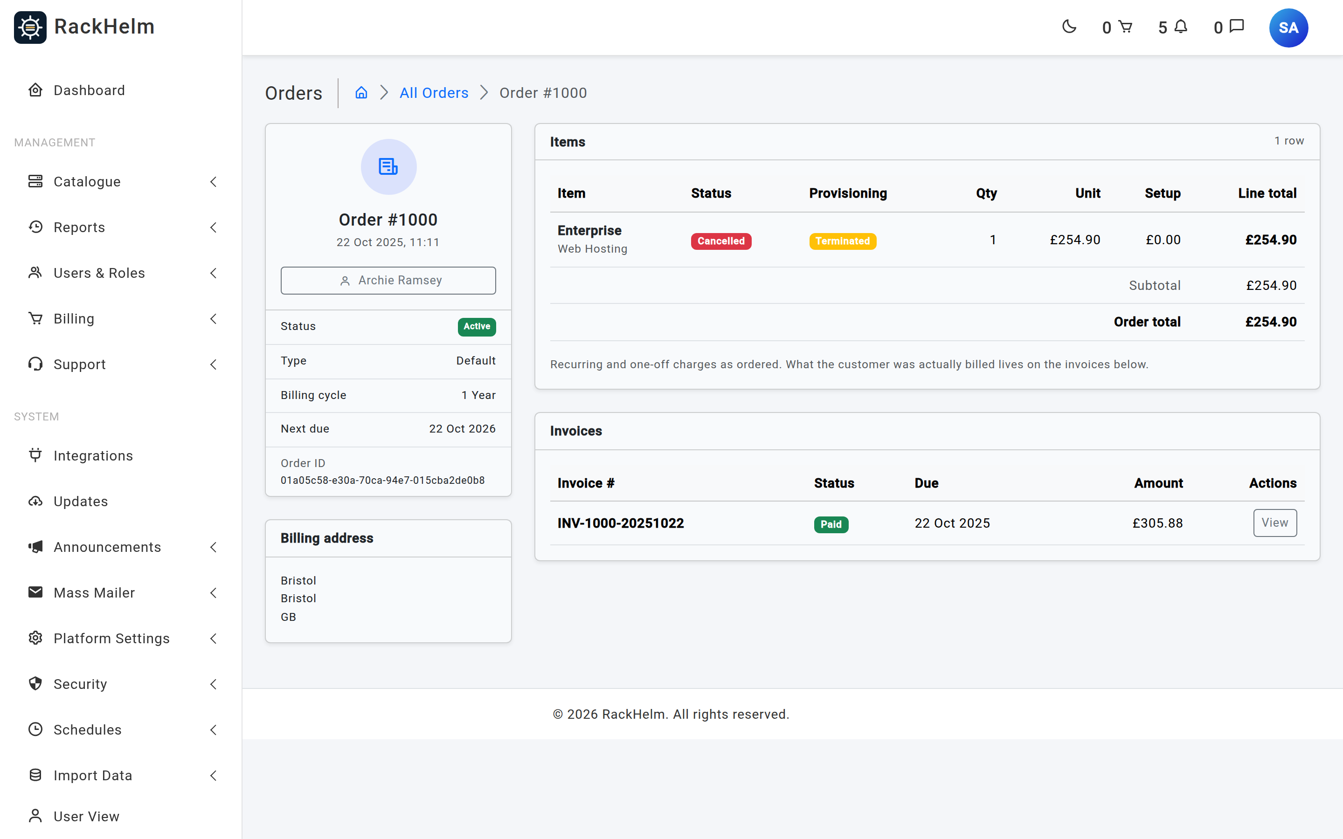Expand the Billing menu chevron
The height and width of the screenshot is (839, 1343).
(213, 318)
